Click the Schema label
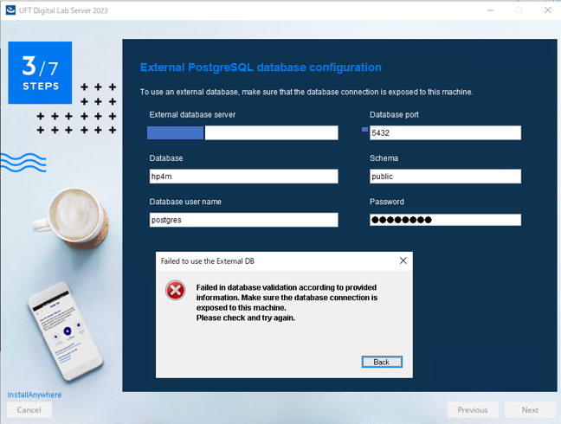Viewport: 561px width, 424px height. (x=384, y=158)
